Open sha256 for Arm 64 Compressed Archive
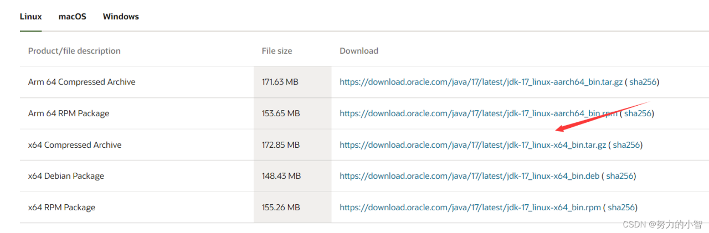The image size is (709, 233). tap(643, 82)
